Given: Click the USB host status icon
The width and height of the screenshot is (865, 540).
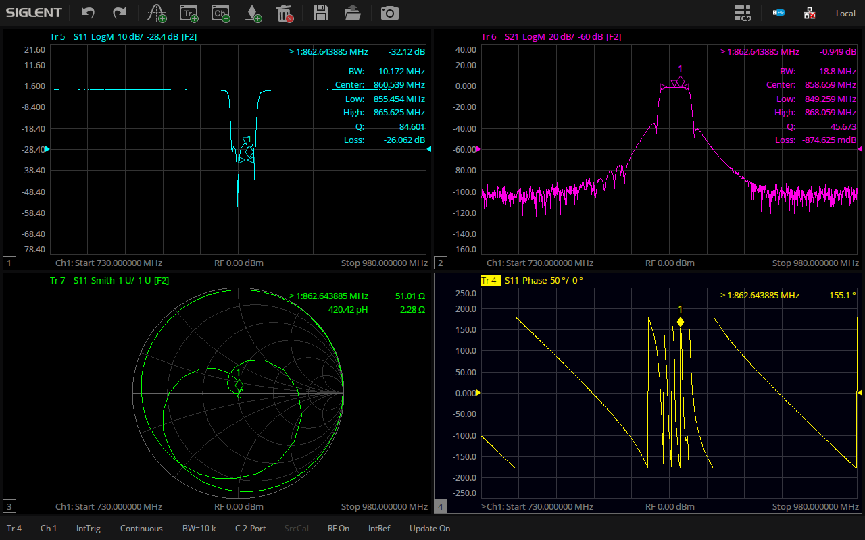Looking at the screenshot, I should (x=778, y=13).
